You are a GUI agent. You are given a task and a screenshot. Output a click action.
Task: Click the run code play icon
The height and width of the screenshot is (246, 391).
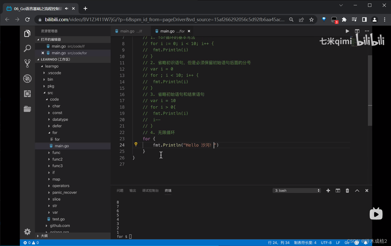pyautogui.click(x=347, y=31)
